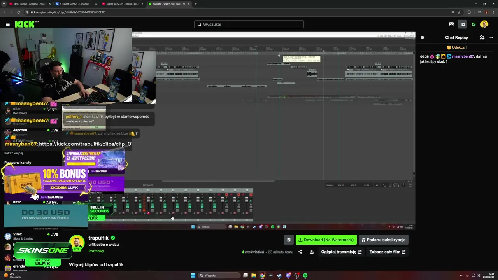The height and width of the screenshot is (280, 498).
Task: Open File Explorer from the taskbar
Action: 254,275
